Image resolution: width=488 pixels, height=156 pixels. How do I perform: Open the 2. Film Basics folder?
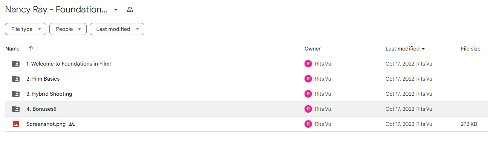43,79
